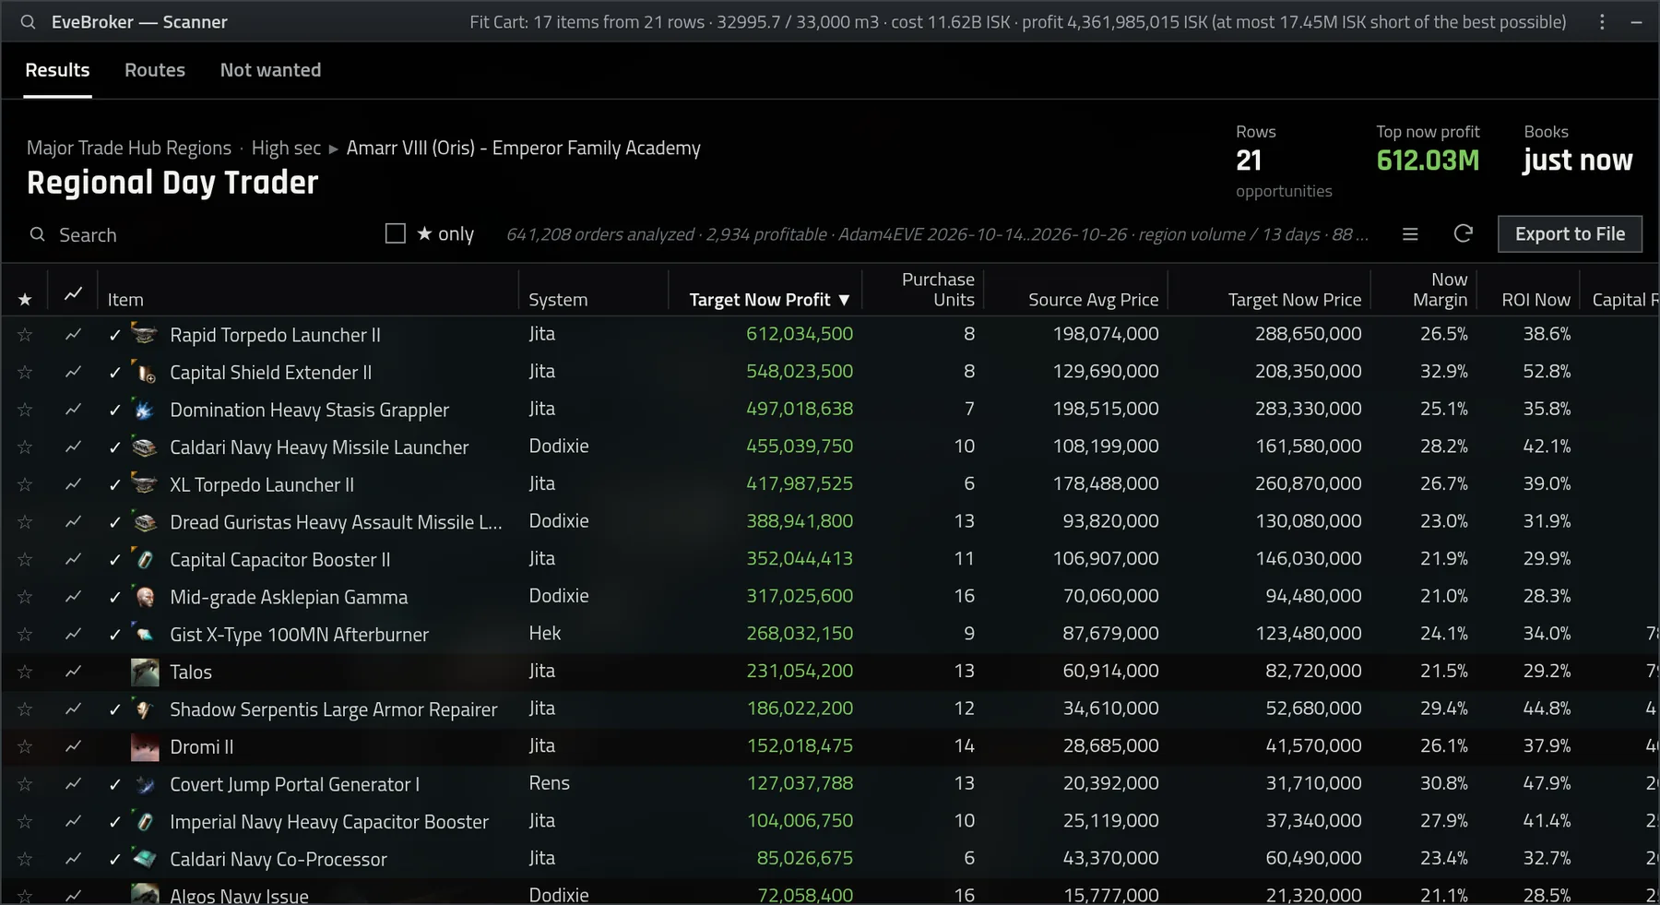Open the column layout menu icon

1410,234
